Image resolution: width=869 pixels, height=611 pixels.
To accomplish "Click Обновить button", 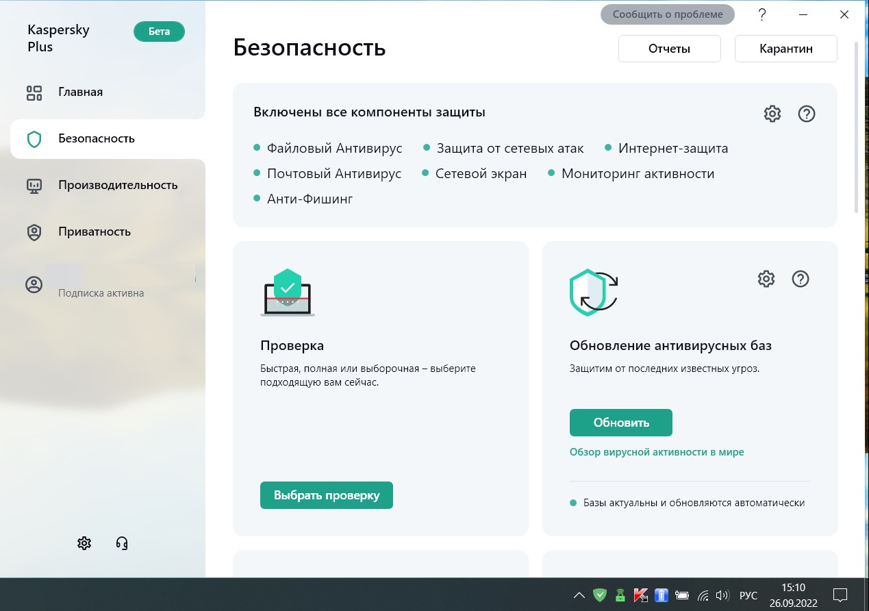I will 621,423.
